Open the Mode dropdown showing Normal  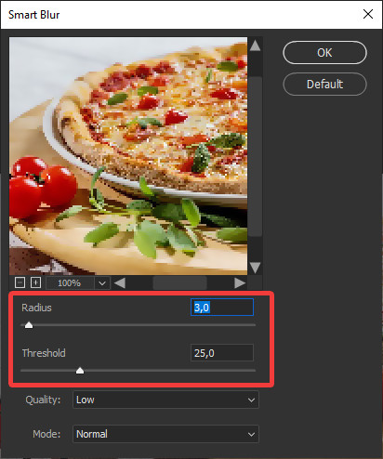tap(165, 434)
